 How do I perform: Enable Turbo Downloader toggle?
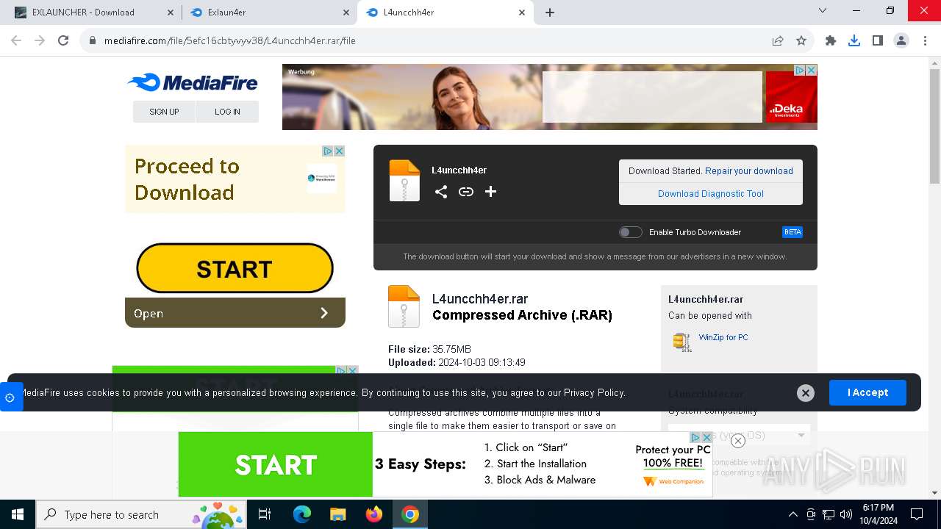[630, 232]
